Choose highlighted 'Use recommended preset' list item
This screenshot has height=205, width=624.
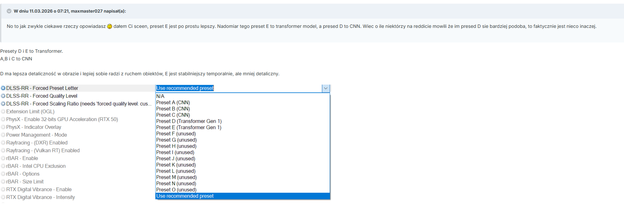coord(185,196)
